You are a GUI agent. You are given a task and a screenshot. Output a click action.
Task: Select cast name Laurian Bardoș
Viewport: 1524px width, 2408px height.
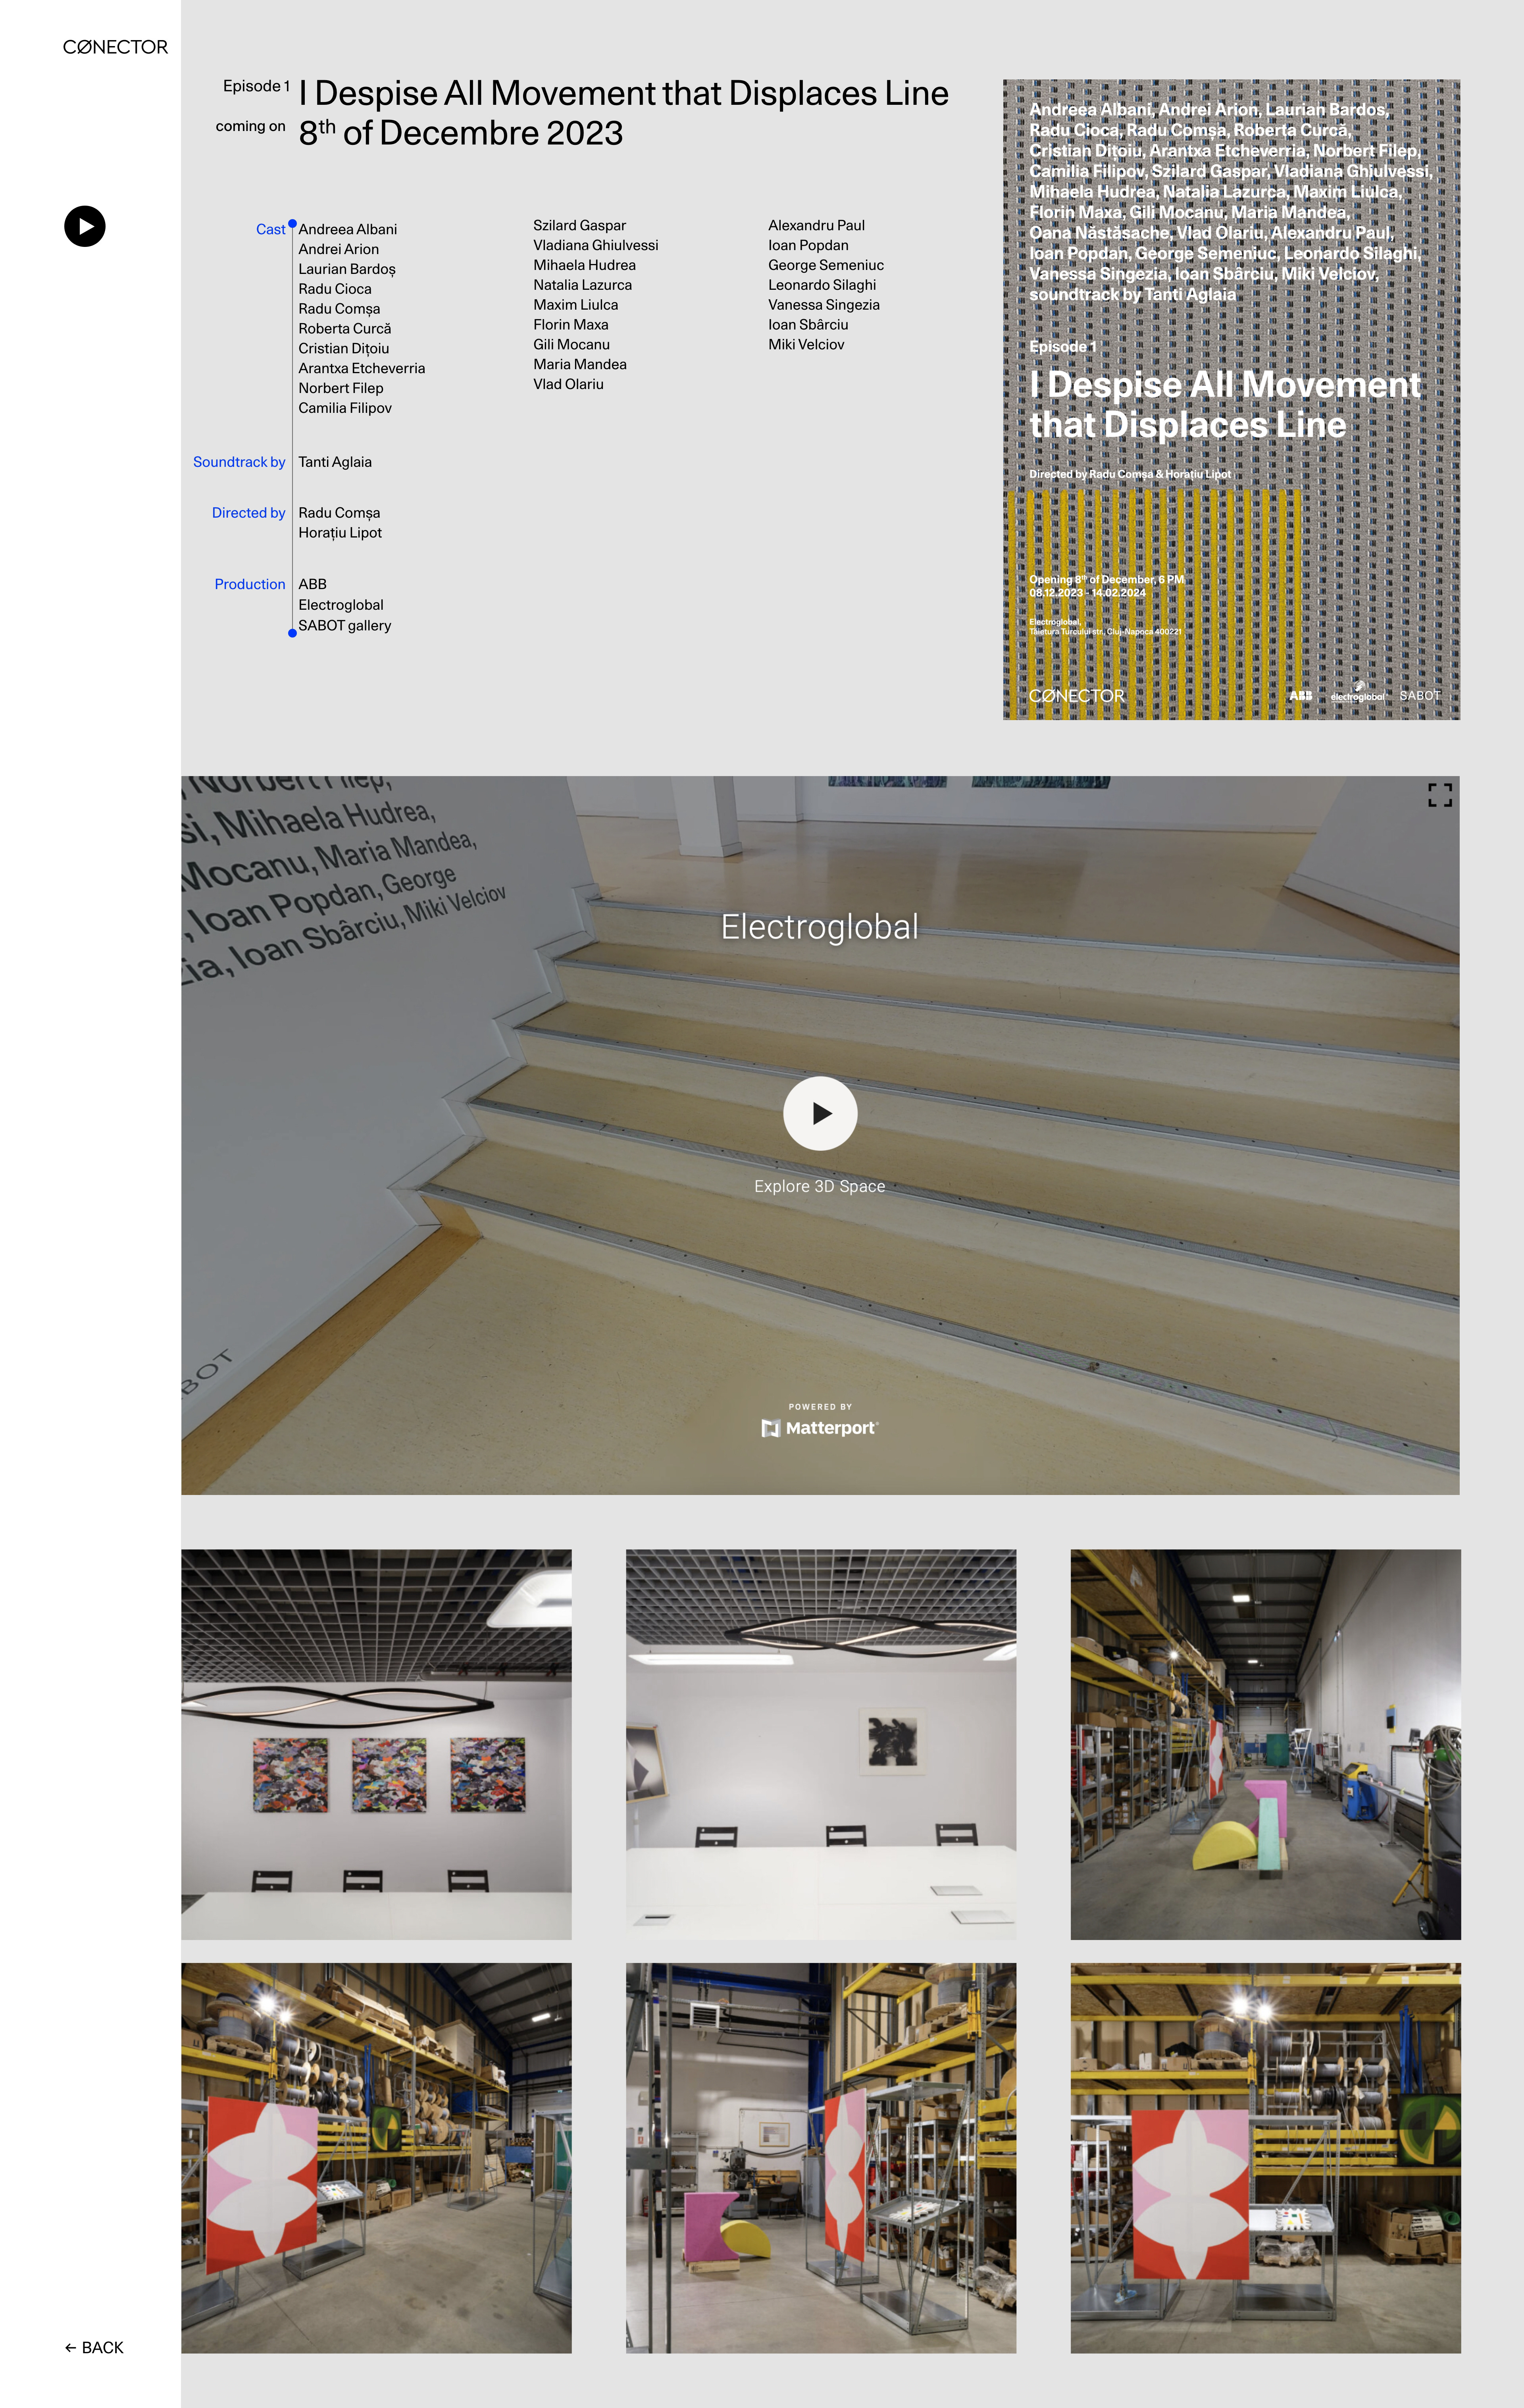click(x=347, y=269)
